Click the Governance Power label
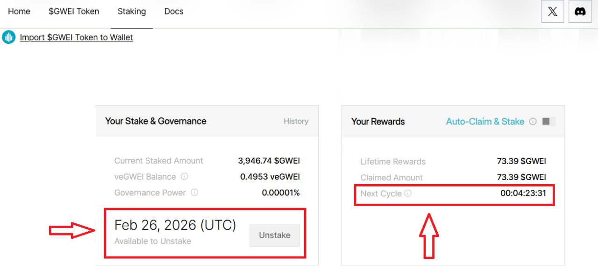 click(150, 193)
